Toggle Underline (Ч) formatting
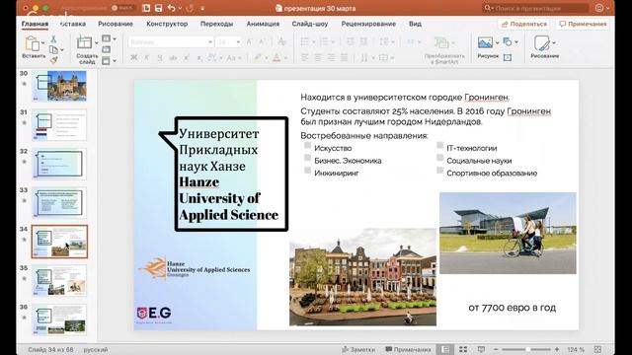The height and width of the screenshot is (355, 632). [160, 58]
